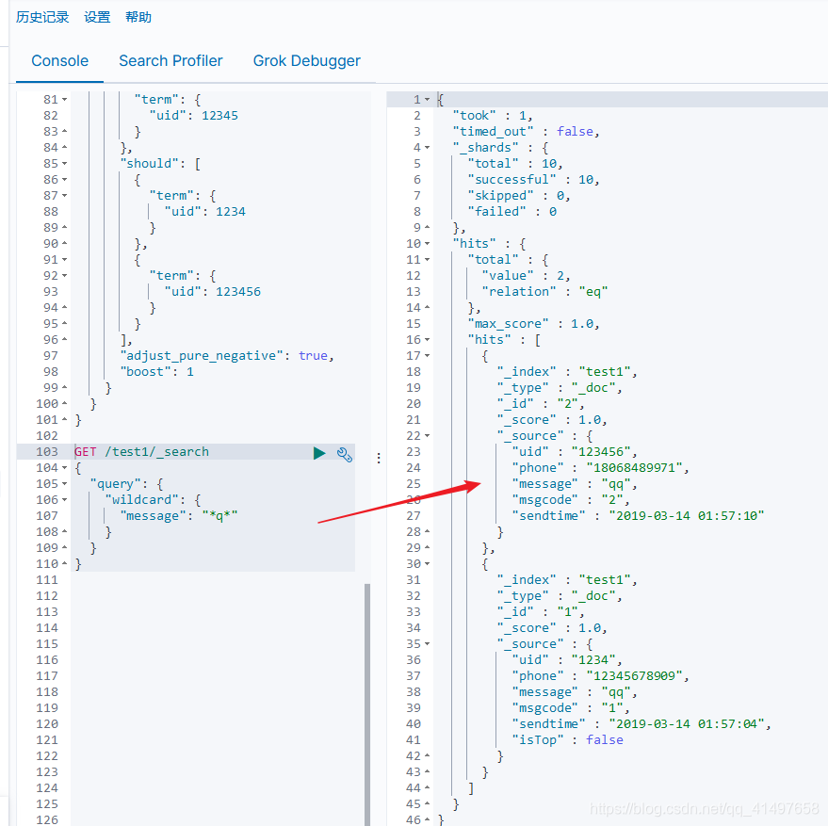
Task: Click the "max_score" : 1.0 line
Action: tap(533, 324)
